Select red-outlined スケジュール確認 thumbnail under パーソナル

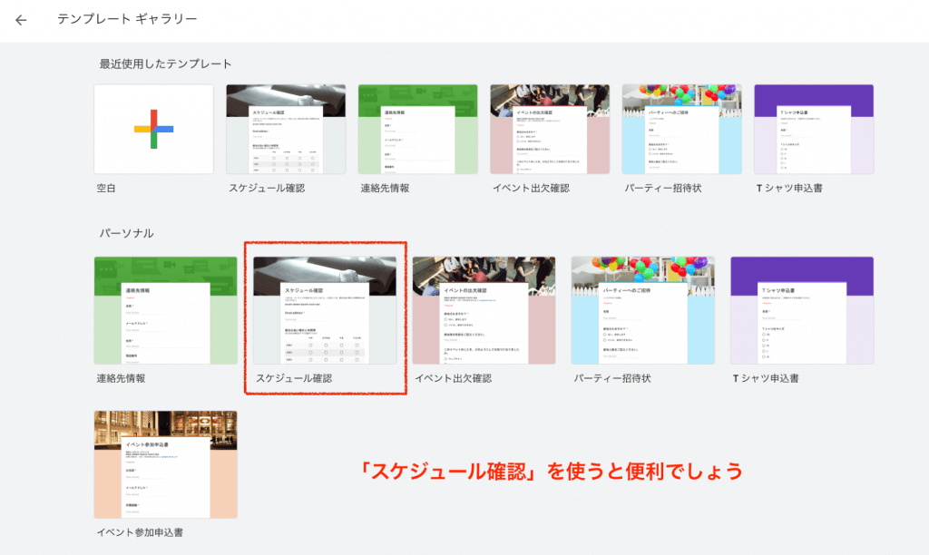pyautogui.click(x=325, y=310)
